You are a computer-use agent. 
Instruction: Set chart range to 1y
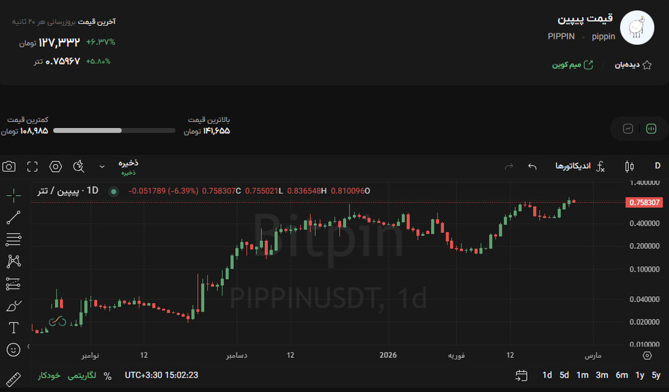[x=640, y=375]
